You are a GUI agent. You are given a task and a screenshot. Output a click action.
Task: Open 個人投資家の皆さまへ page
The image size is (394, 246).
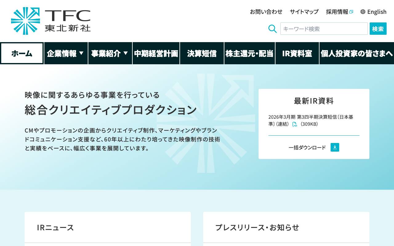click(x=357, y=53)
